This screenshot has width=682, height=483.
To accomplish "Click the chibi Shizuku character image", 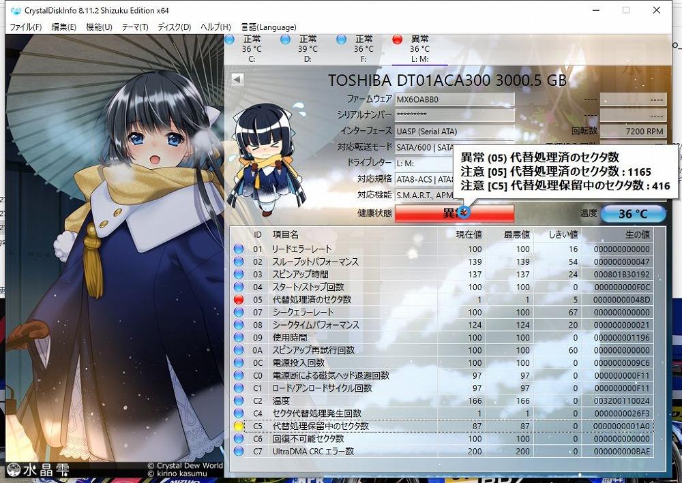I will click(267, 159).
